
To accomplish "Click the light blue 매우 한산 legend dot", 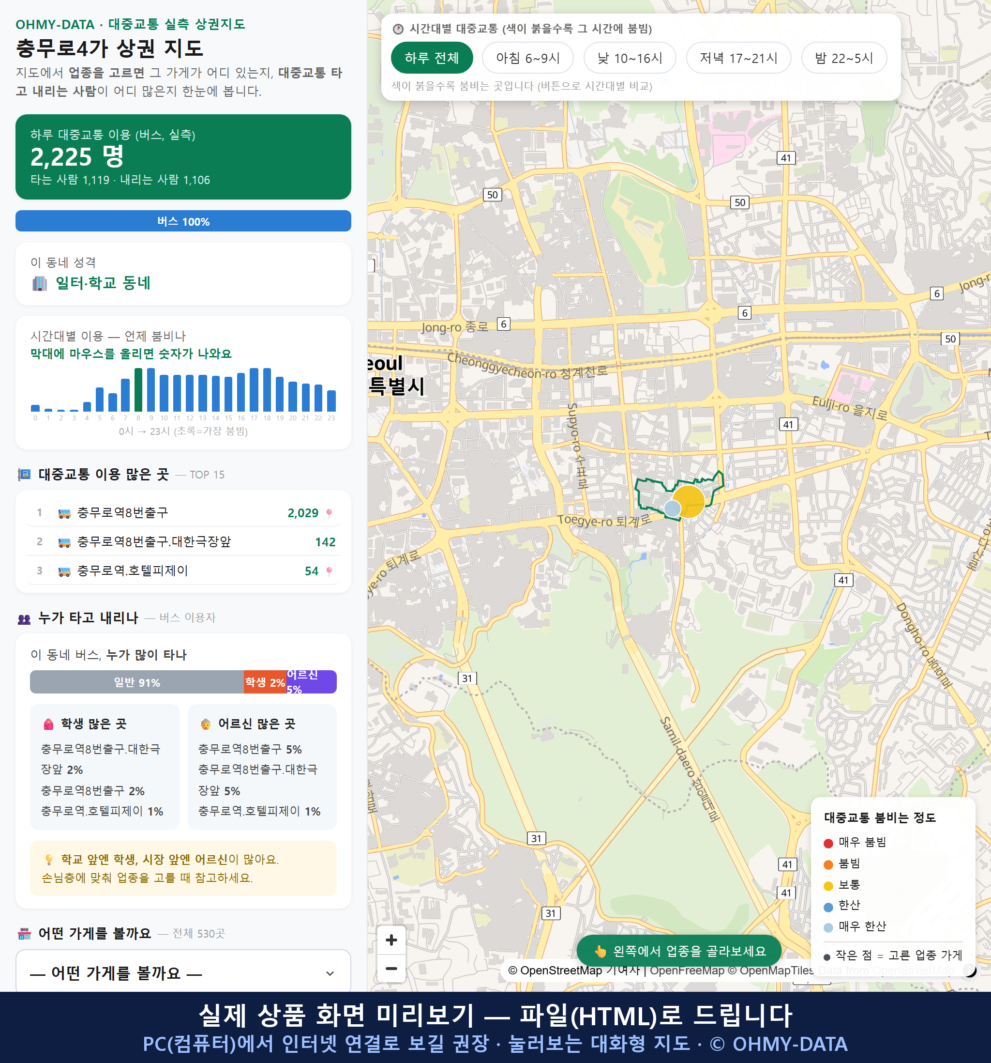I will [828, 928].
